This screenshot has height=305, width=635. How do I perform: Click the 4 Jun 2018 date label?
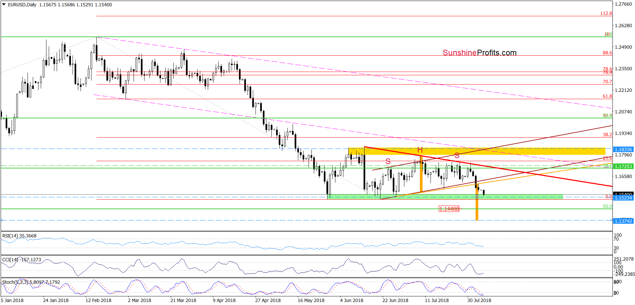pos(352,300)
